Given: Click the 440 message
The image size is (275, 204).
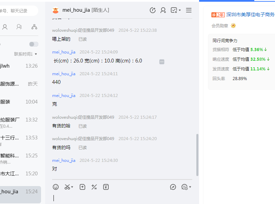Looking at the screenshot, I should 56,82.
